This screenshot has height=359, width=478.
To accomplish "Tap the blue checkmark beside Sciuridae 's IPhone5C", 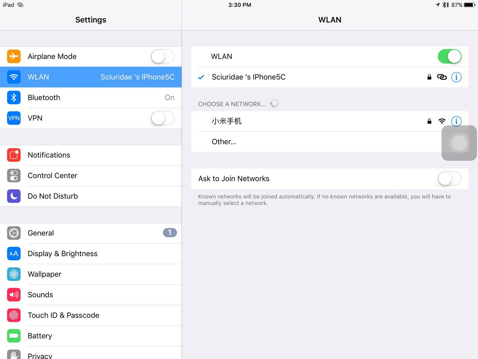I will [201, 77].
